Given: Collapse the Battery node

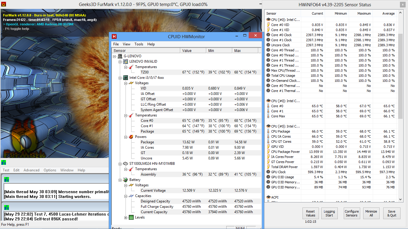Looking at the screenshot, I should pos(120,180).
